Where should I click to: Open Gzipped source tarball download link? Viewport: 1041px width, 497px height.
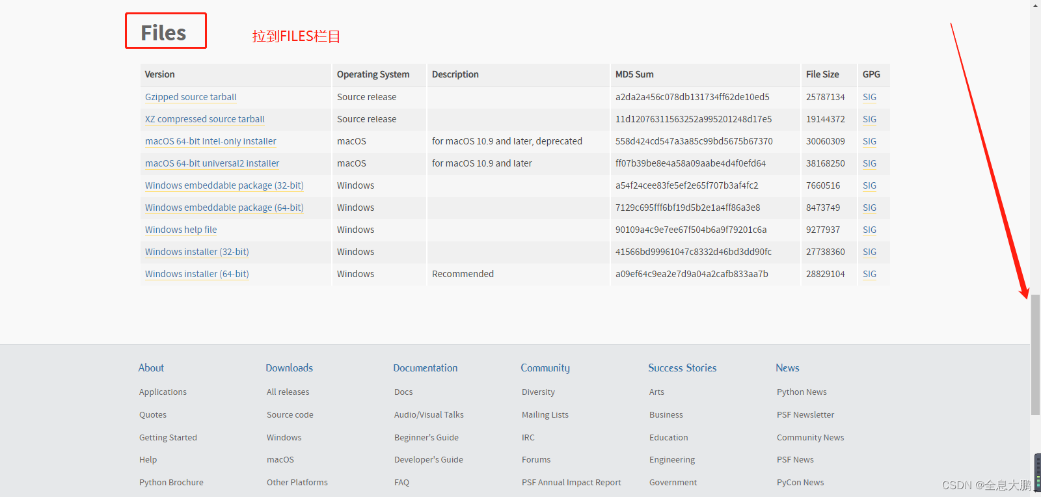[191, 97]
